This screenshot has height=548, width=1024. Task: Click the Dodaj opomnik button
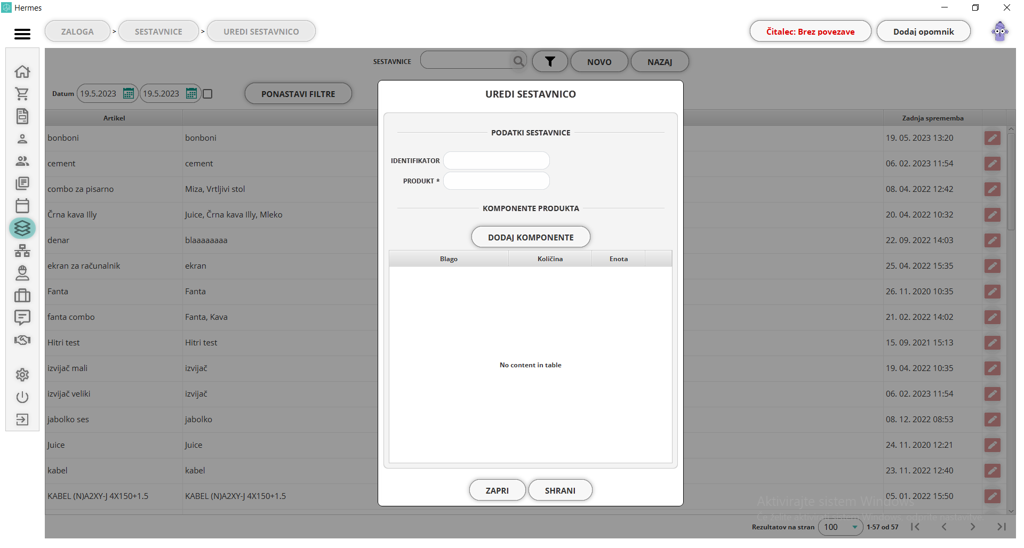(x=924, y=31)
